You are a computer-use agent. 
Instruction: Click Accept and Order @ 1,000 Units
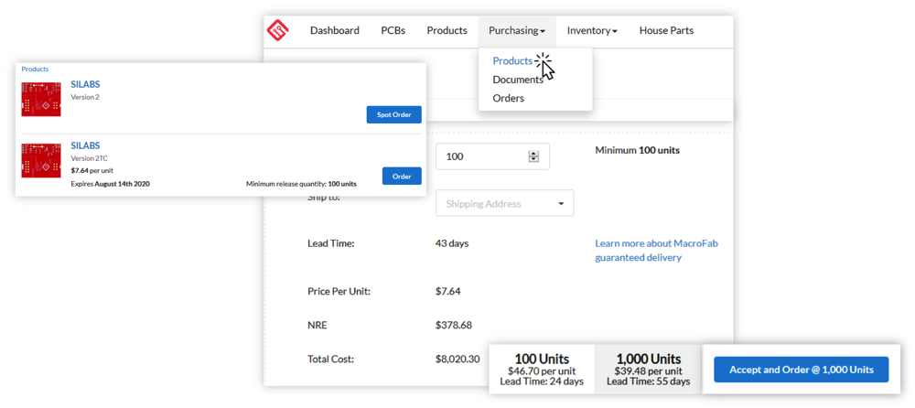(802, 370)
